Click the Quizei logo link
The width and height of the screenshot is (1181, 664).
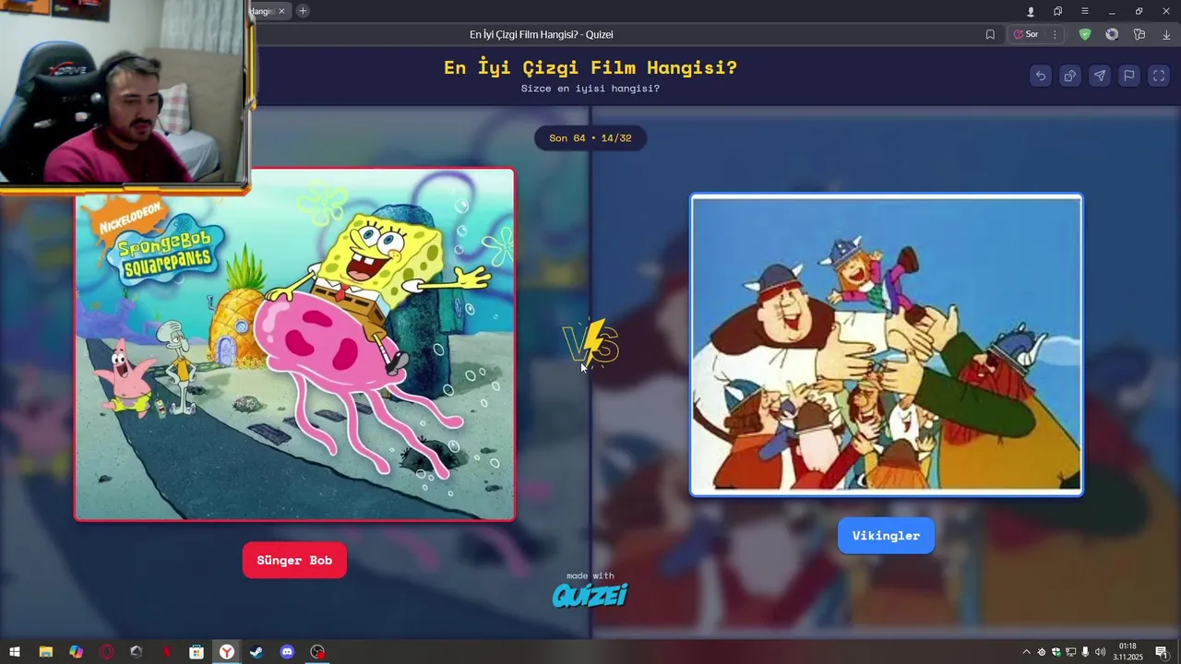(x=590, y=596)
